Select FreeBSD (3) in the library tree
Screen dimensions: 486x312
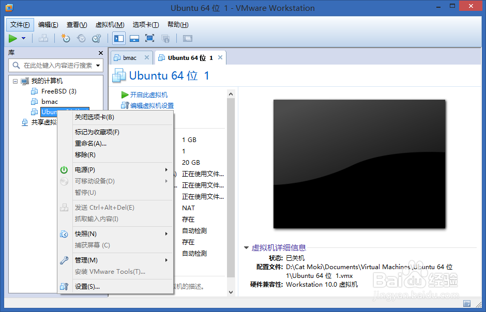(58, 91)
